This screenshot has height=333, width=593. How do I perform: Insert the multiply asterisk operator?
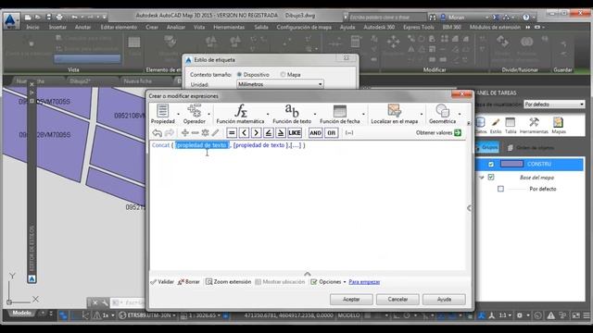click(x=206, y=133)
